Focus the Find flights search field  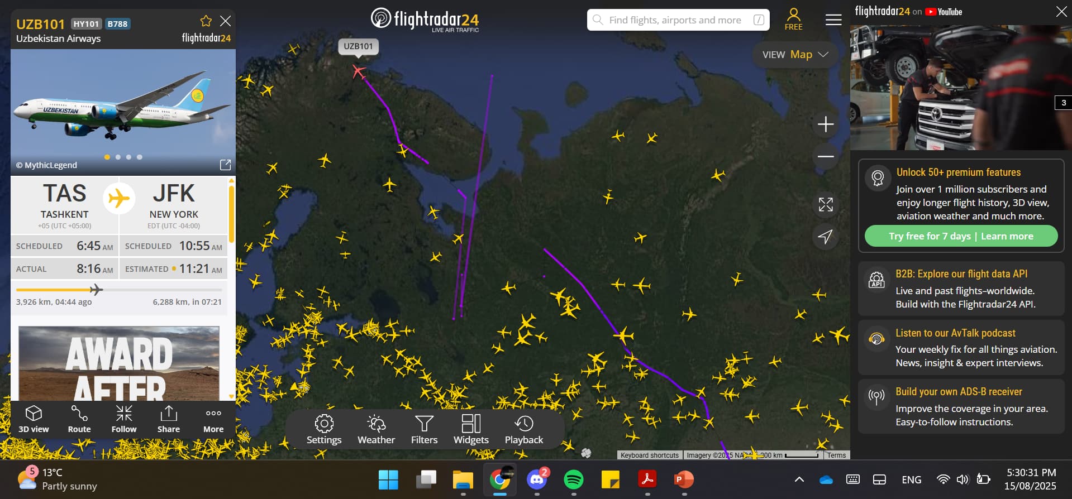678,20
